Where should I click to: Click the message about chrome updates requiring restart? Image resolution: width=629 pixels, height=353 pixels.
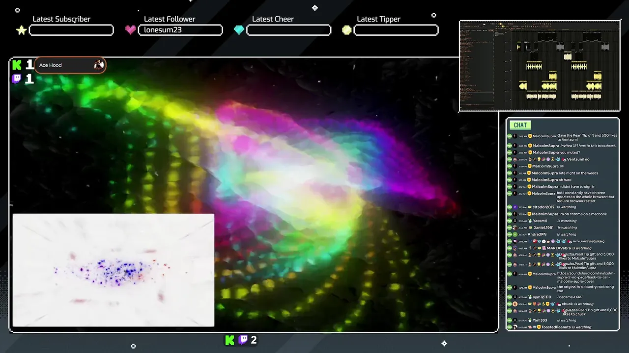pos(585,197)
